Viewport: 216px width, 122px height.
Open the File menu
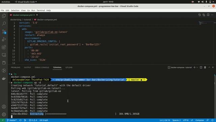(2, 11)
